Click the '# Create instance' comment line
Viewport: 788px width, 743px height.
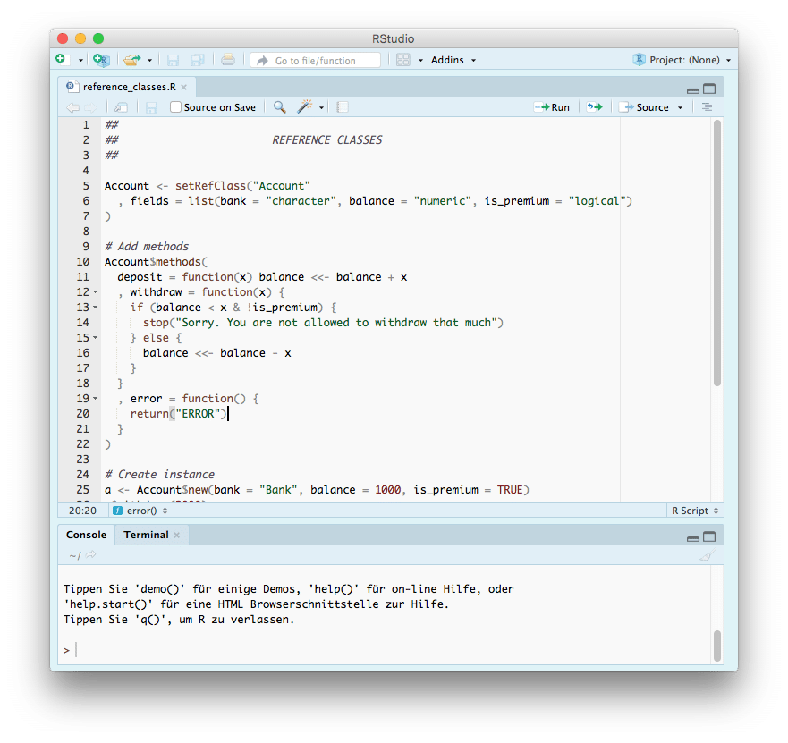159,475
